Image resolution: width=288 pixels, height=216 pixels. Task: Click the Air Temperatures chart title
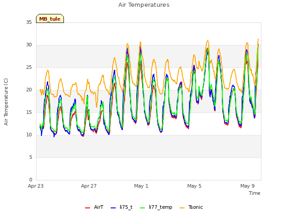[x=144, y=5]
